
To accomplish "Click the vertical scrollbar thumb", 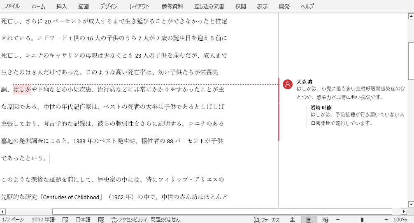I will click(x=411, y=61).
